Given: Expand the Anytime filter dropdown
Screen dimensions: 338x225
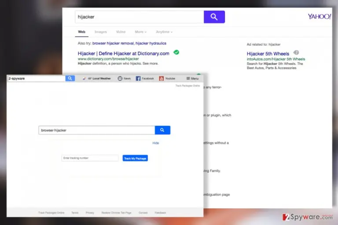Looking at the screenshot, I should pyautogui.click(x=164, y=32).
